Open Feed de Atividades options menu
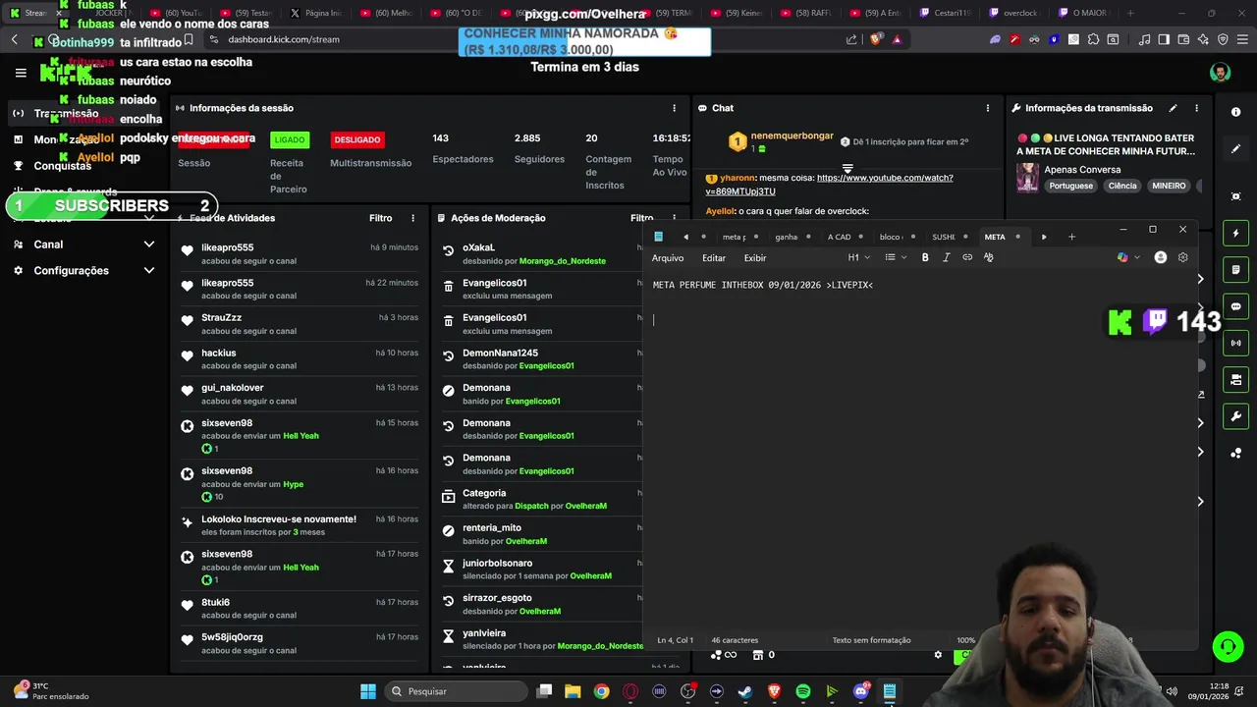The height and width of the screenshot is (707, 1257). [x=412, y=218]
